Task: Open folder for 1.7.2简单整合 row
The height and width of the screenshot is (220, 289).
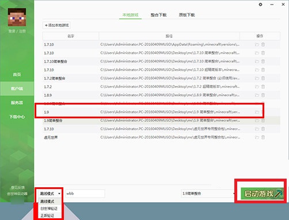Action: coord(257,78)
